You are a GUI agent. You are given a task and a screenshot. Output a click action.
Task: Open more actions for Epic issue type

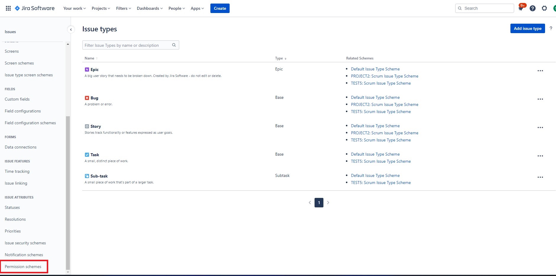[x=540, y=71]
